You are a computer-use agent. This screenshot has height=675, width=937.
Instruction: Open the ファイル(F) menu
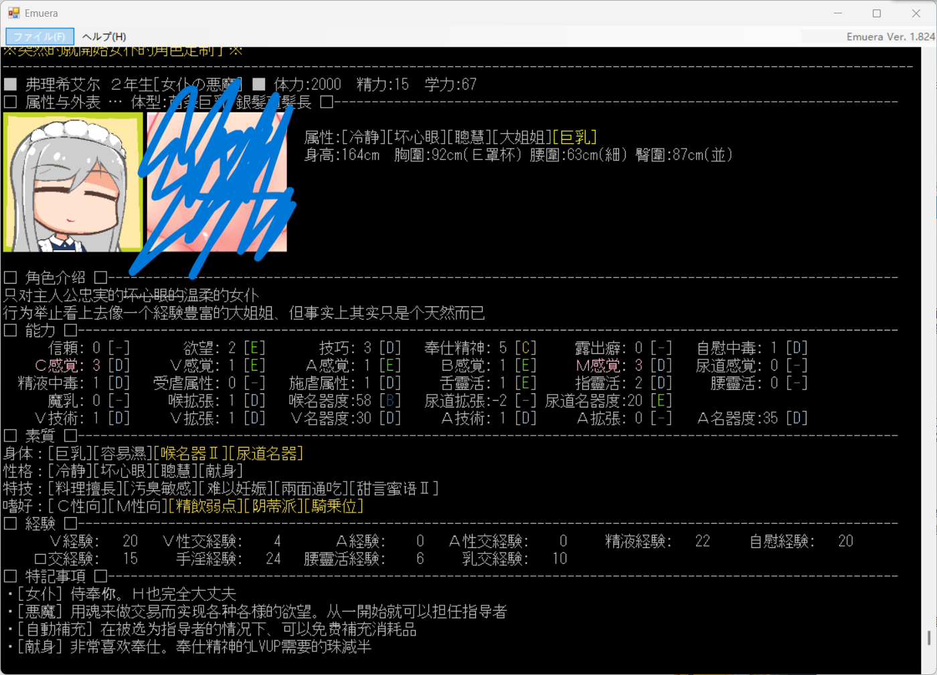pos(39,37)
